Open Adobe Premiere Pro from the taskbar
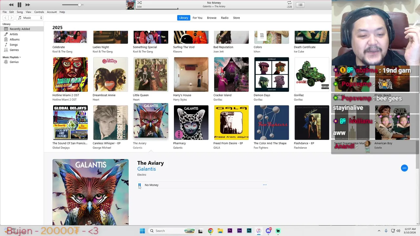 (x=230, y=231)
